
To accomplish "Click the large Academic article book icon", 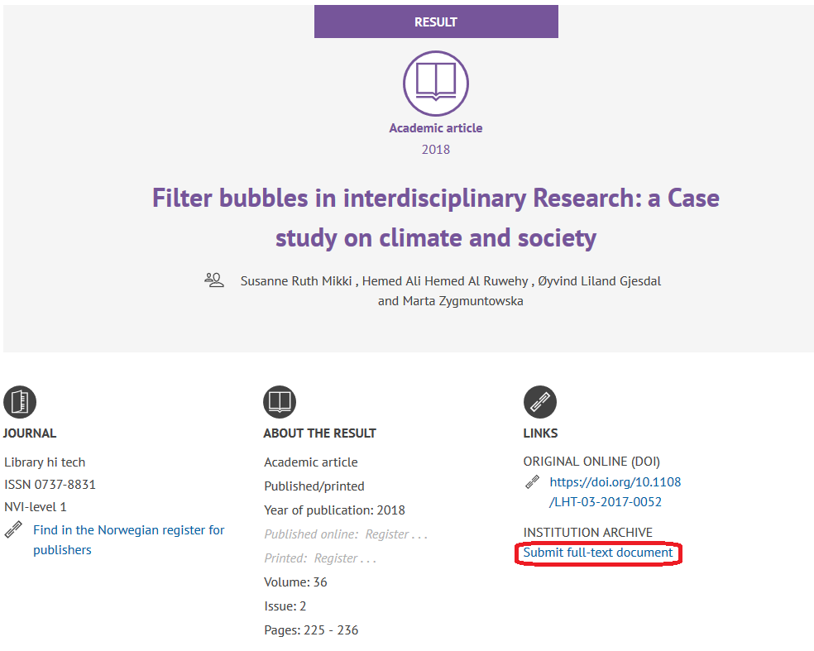I will [x=435, y=83].
